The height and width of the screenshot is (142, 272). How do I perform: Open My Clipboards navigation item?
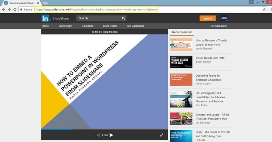click(x=136, y=26)
